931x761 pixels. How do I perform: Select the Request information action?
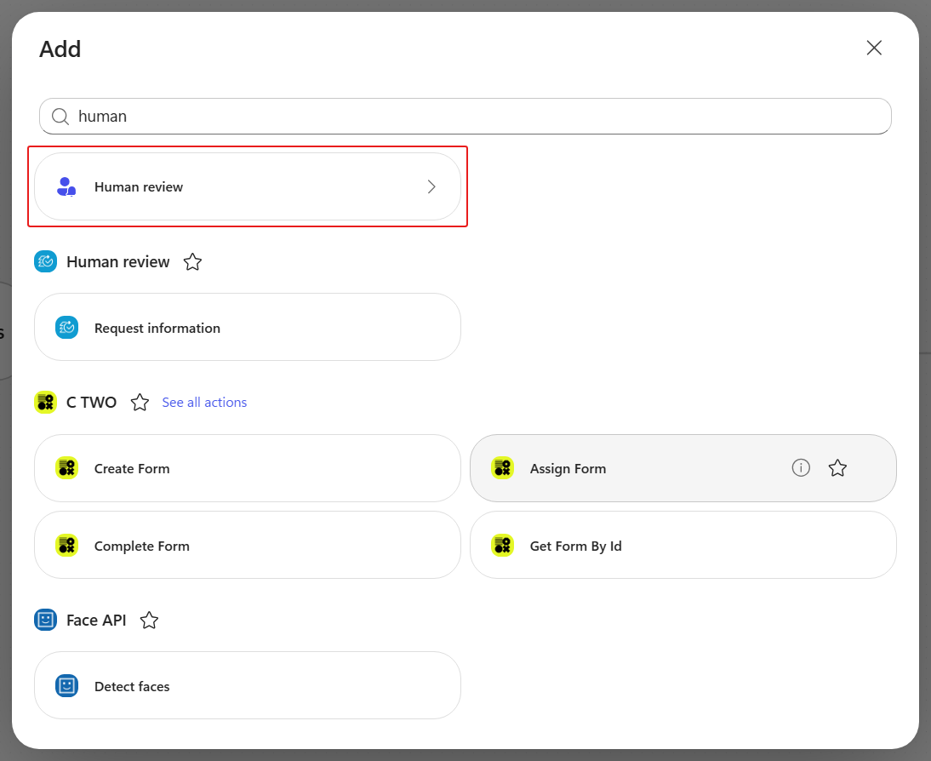[248, 327]
